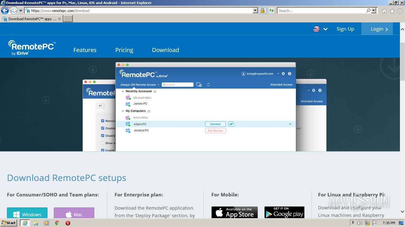Open a new browser tab
Image resolution: width=405 pixels, height=227 pixels.
point(68,19)
